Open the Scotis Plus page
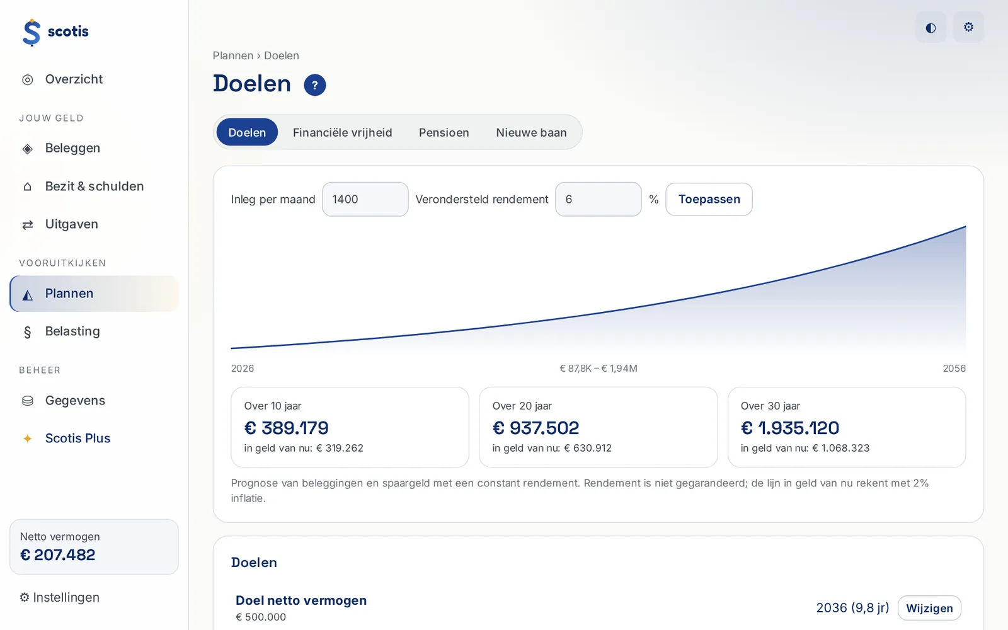Screen dimensions: 1008x630 click(94, 438)
